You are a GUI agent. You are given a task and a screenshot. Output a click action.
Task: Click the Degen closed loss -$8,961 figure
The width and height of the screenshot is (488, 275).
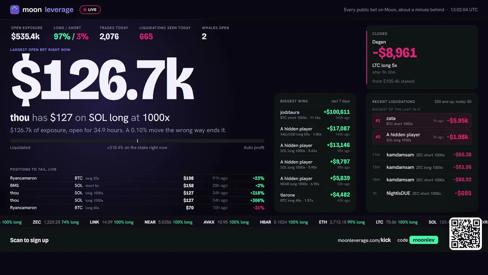click(x=395, y=53)
